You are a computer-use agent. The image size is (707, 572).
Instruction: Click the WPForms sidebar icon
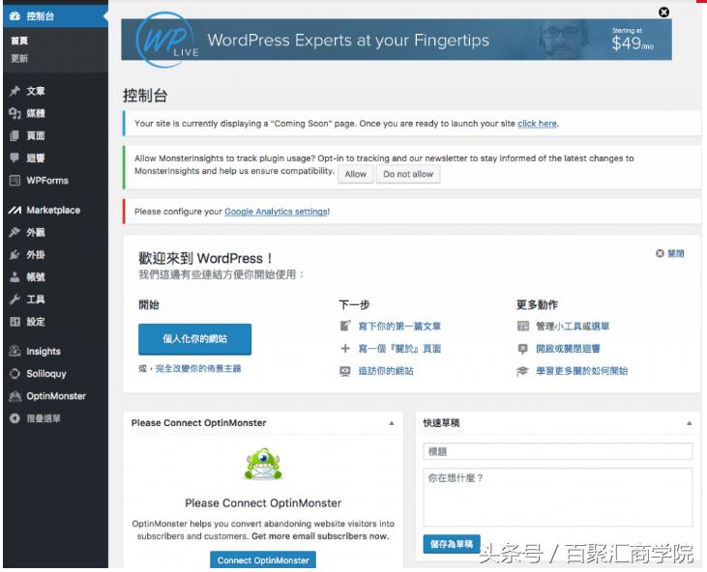click(x=15, y=181)
